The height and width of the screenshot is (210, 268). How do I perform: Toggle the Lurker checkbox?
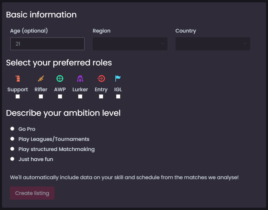80,97
